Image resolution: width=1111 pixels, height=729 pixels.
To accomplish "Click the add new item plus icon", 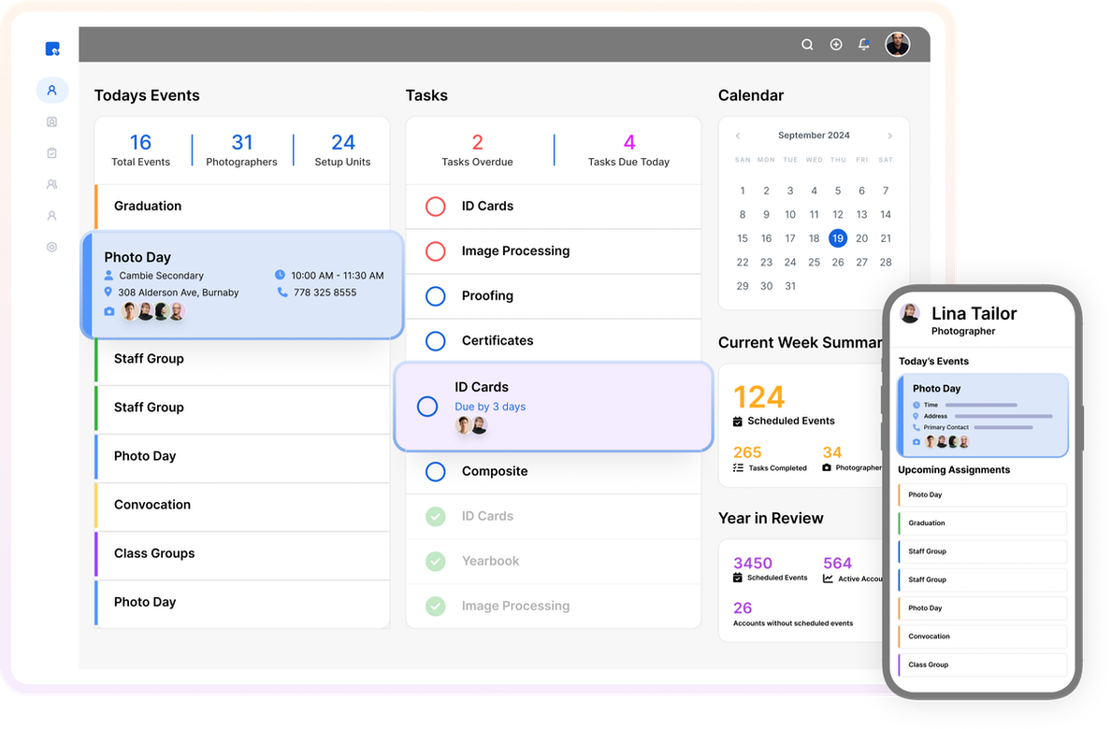I will coord(835,44).
